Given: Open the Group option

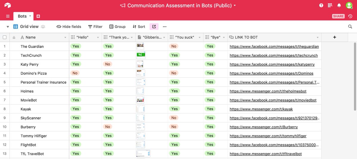Looking at the screenshot, I should (x=117, y=26).
